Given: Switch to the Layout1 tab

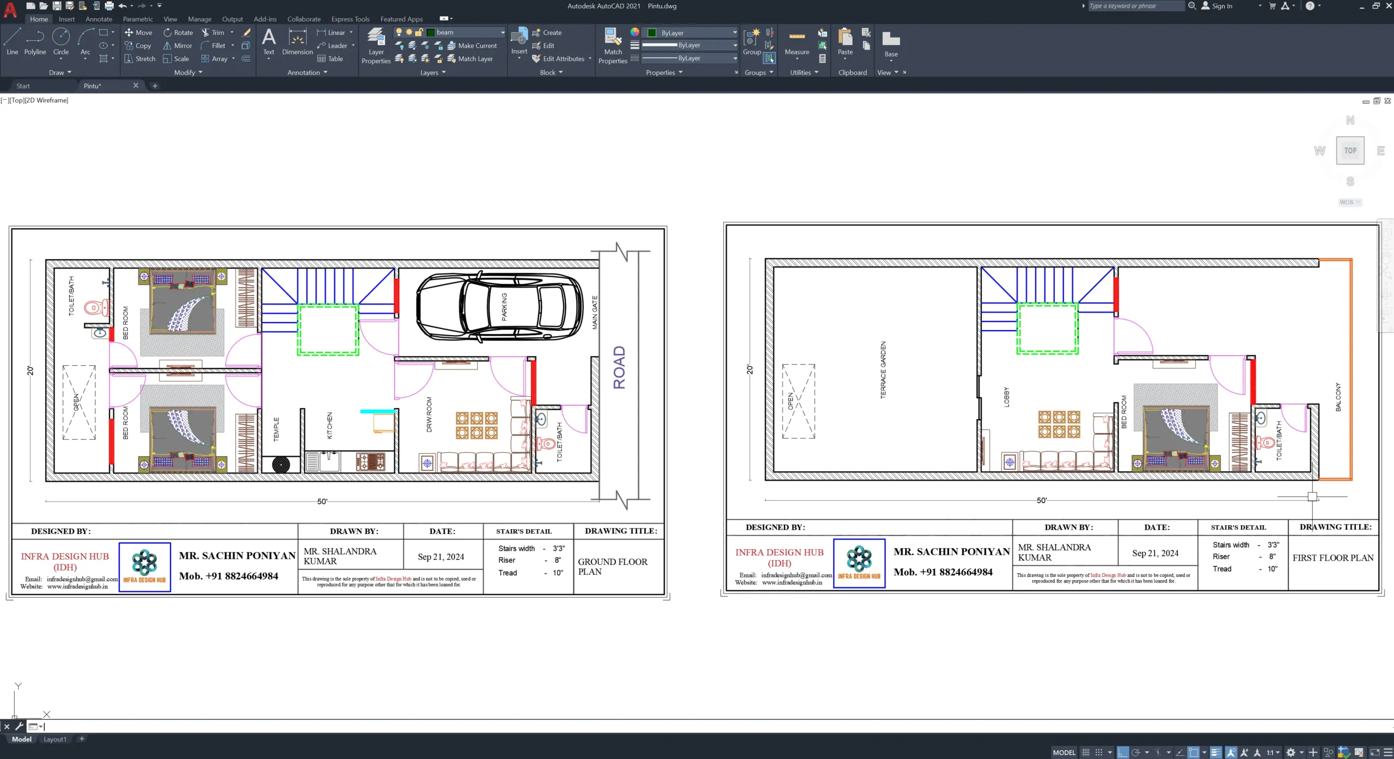Looking at the screenshot, I should coord(55,739).
